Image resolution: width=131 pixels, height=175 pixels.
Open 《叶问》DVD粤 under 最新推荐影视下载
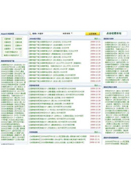tap(13, 115)
